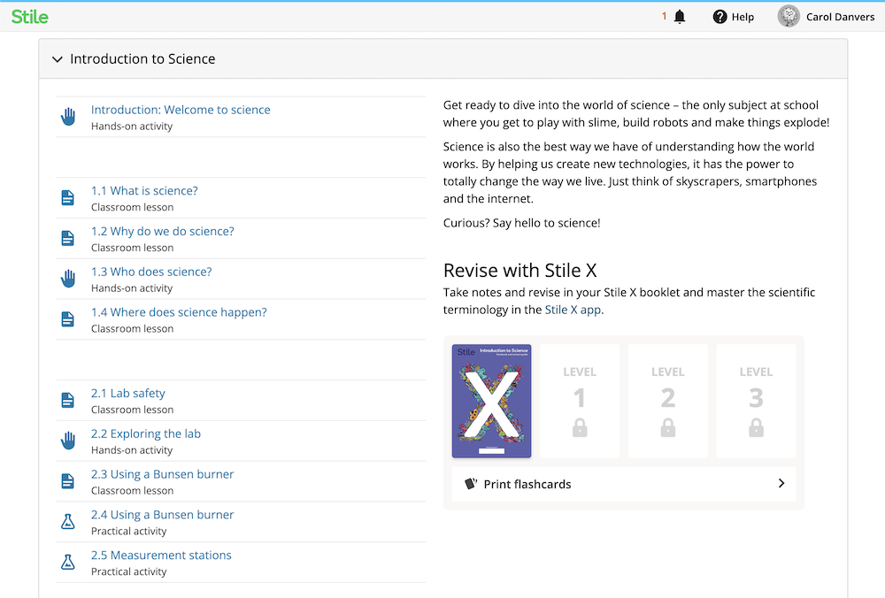Follow the Stile X app link
Screen dimensions: 885x598
(573, 310)
